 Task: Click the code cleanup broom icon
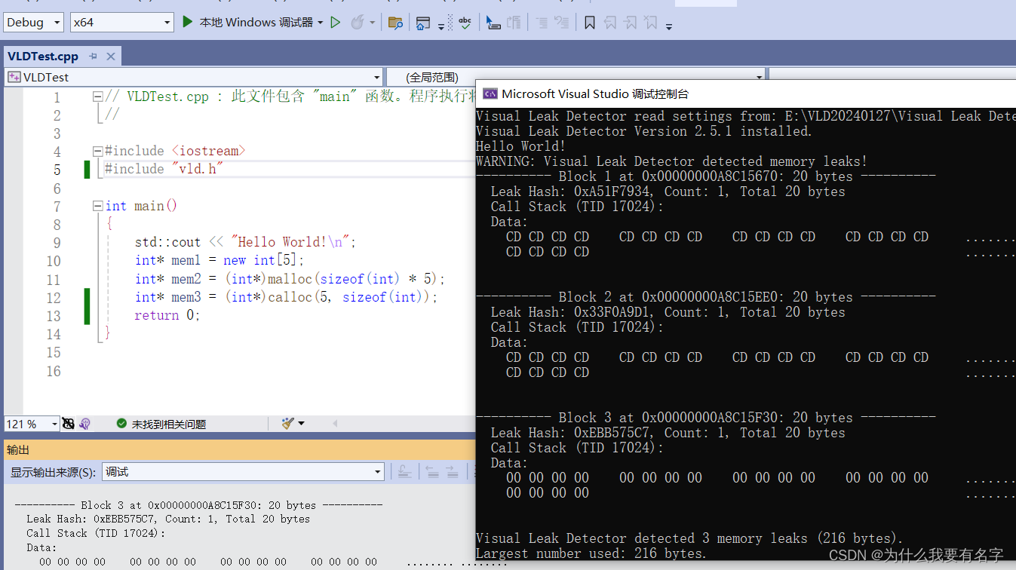pos(288,424)
